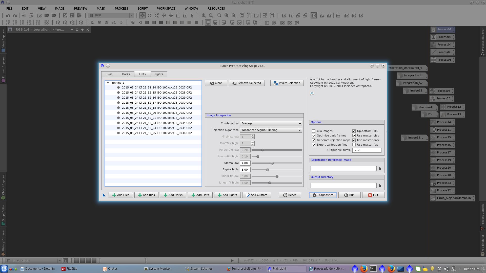Browse for the Output Directory folder
The image size is (486, 273).
pos(380,186)
